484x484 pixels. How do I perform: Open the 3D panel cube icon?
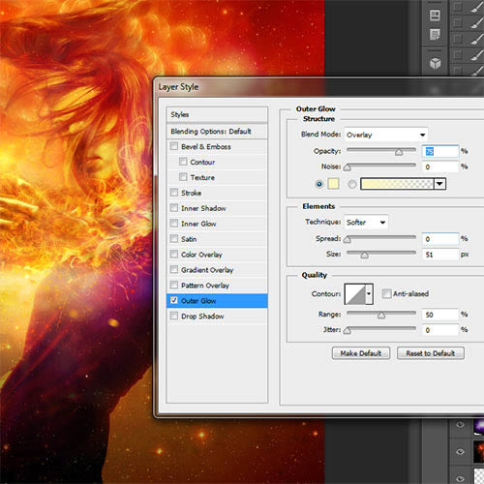[x=435, y=63]
